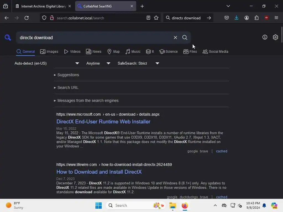283x212 pixels.
Task: Open the uBlock Origin extension icon
Action: pos(266,18)
